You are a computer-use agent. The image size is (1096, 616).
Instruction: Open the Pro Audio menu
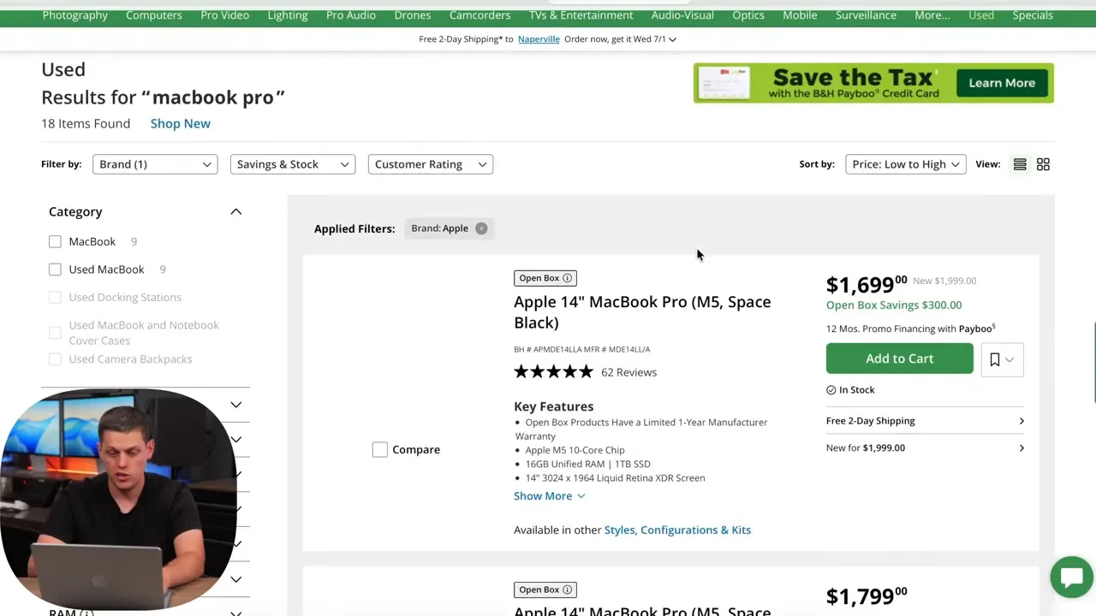351,15
